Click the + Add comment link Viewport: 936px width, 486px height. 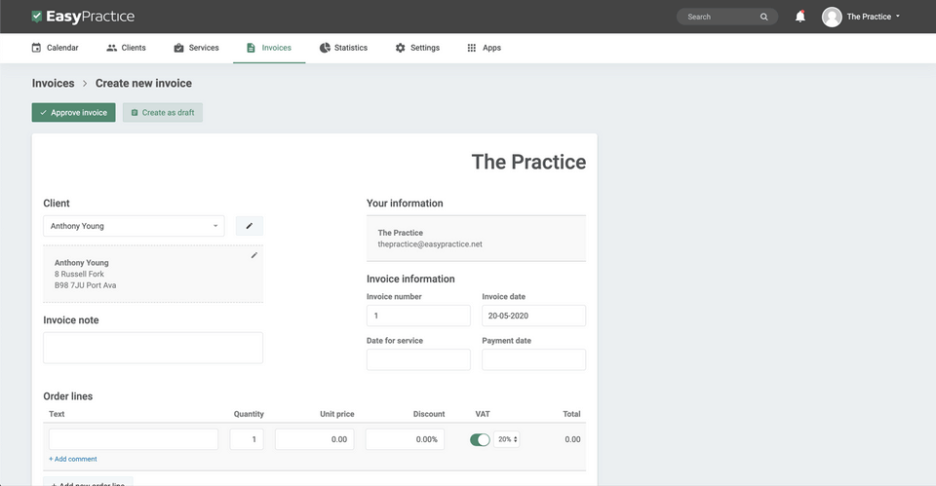click(73, 459)
